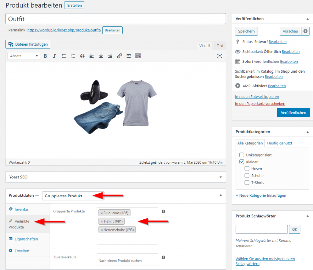
Task: Switch to the Text editor tab
Action: click(220, 46)
